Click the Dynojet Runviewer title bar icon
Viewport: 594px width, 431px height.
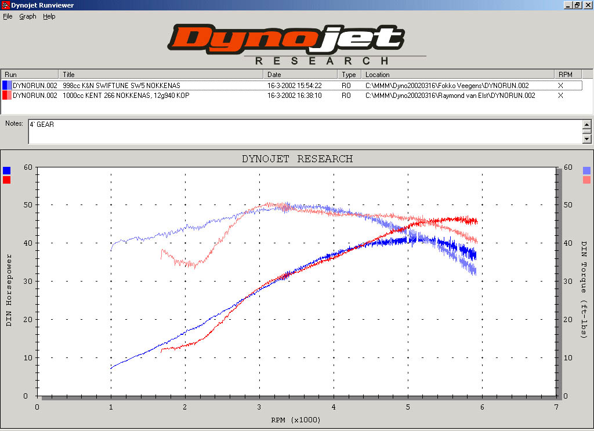coord(5,5)
